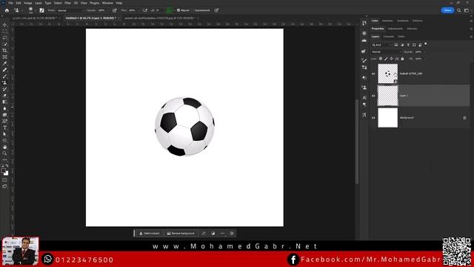Select the Crop tool

pyautogui.click(x=4, y=50)
